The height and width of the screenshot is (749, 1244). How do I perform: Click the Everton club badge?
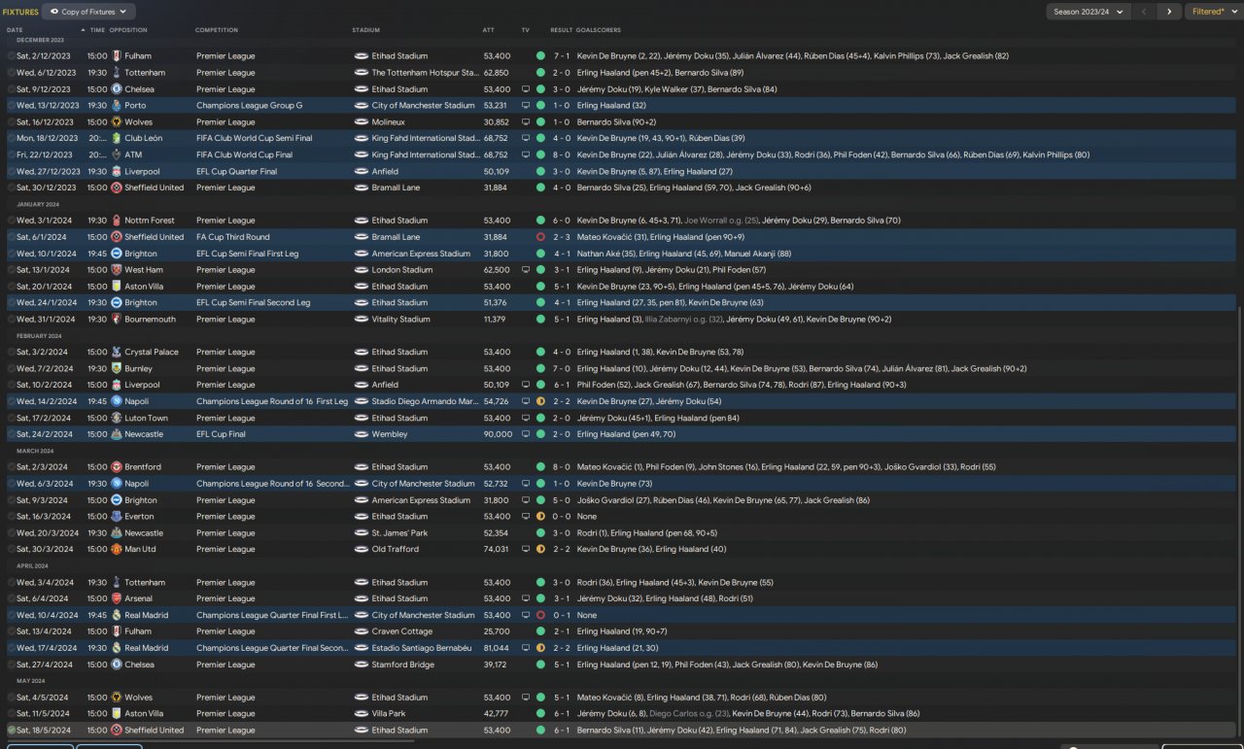pos(117,517)
